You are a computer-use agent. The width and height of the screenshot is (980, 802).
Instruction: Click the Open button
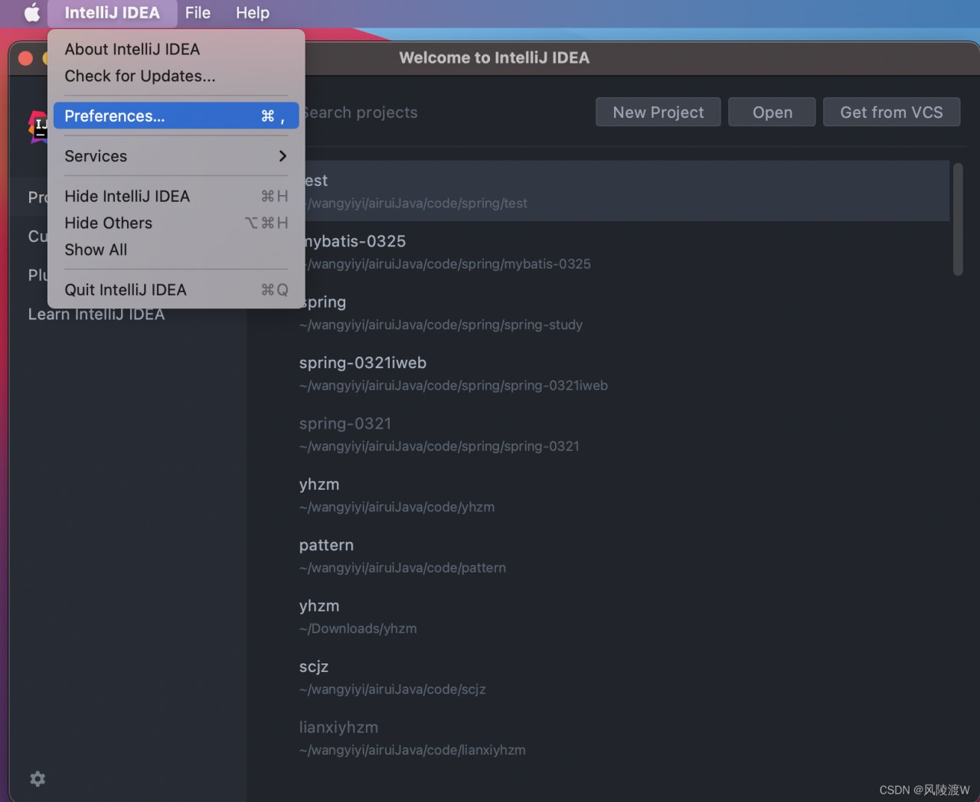[x=772, y=112]
